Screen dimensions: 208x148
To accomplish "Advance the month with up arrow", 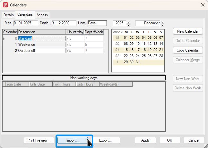I will click(162, 22).
